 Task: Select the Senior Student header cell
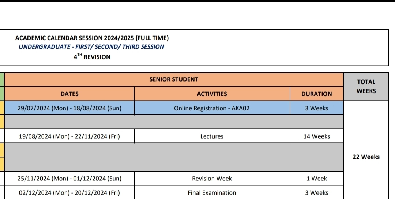tap(174, 79)
